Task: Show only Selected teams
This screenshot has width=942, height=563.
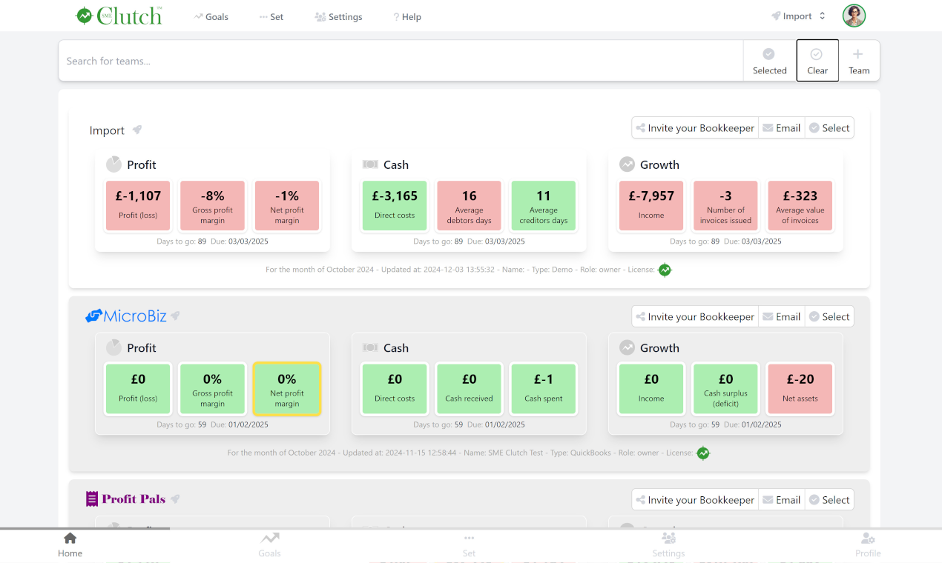Action: click(x=769, y=61)
